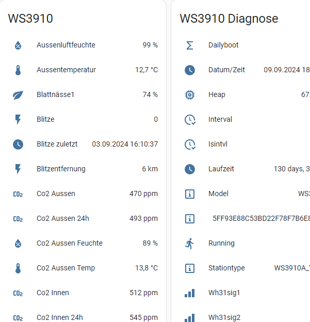Click the timer icon beside Interval
This screenshot has height=322, width=310.
pos(190,120)
